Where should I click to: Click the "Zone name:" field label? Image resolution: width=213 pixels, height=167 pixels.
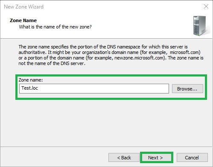coord(31,80)
